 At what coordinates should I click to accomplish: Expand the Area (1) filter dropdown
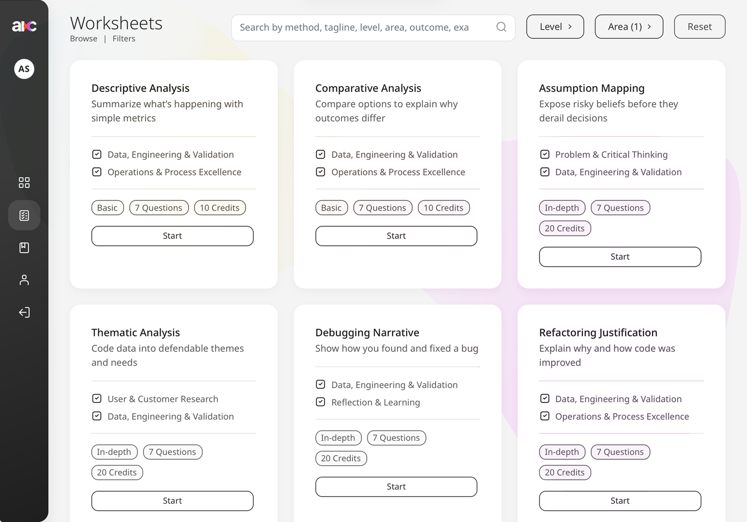click(x=629, y=27)
